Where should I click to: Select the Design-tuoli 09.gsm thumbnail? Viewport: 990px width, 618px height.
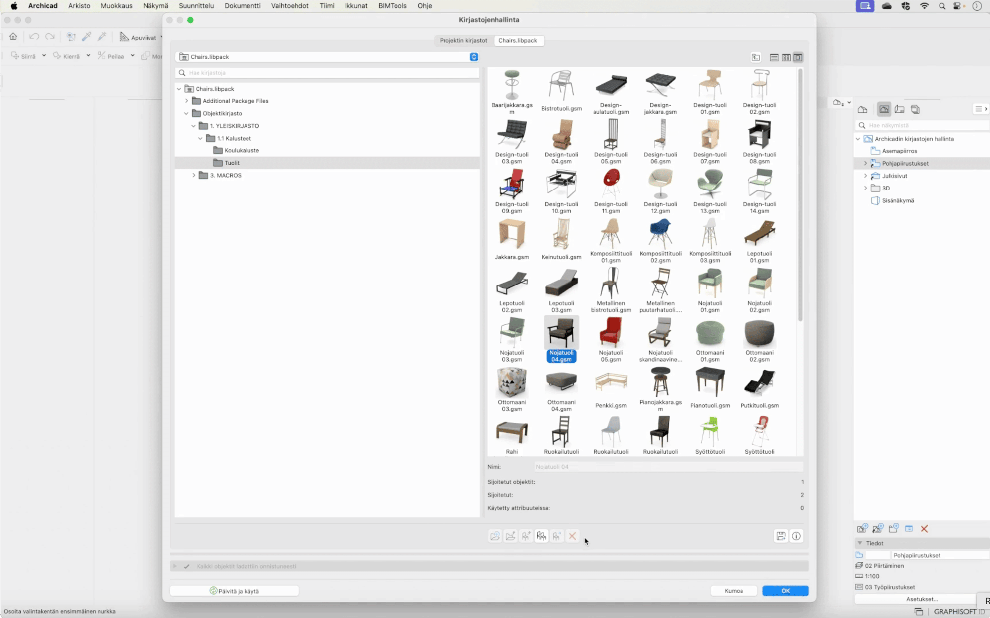coord(512,191)
